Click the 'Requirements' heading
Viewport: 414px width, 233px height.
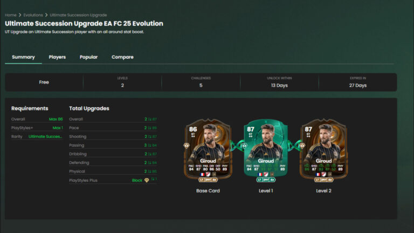point(30,108)
